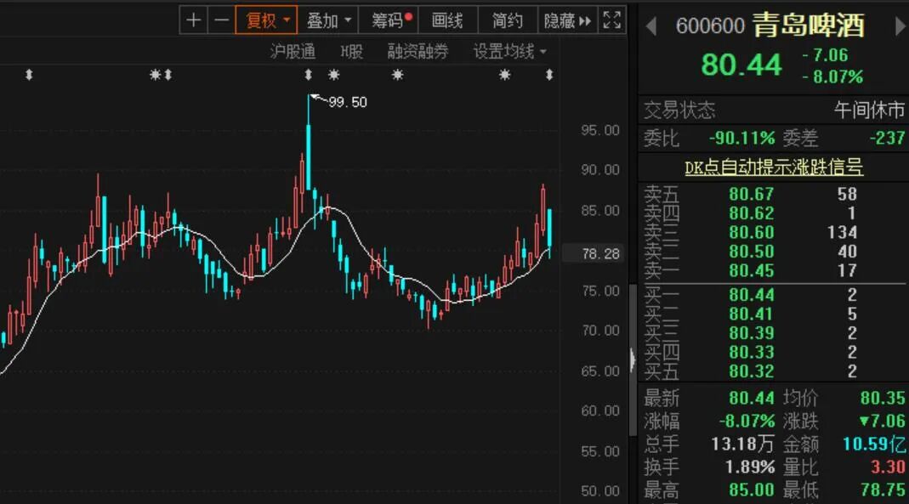
Task: Select 买四 price 80.33
Action: point(752,352)
